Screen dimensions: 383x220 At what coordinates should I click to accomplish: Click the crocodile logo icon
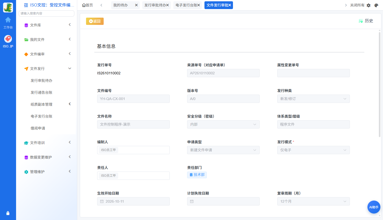8,8
